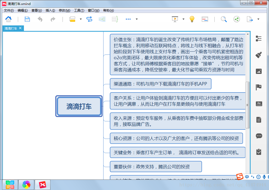Open the comments bubble panel in the sidebar
Viewport: 269px width, 190px height.
259,136
